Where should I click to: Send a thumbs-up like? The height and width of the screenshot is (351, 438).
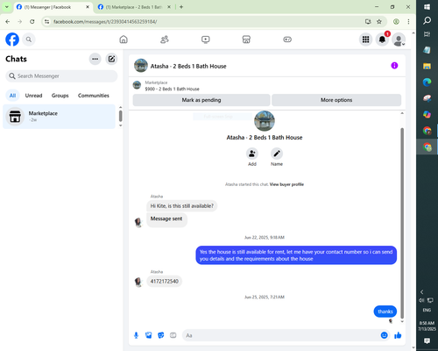[x=398, y=335]
